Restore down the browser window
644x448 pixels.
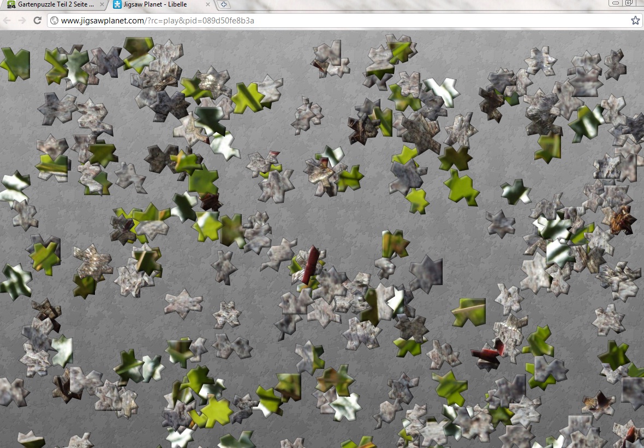[x=629, y=3]
